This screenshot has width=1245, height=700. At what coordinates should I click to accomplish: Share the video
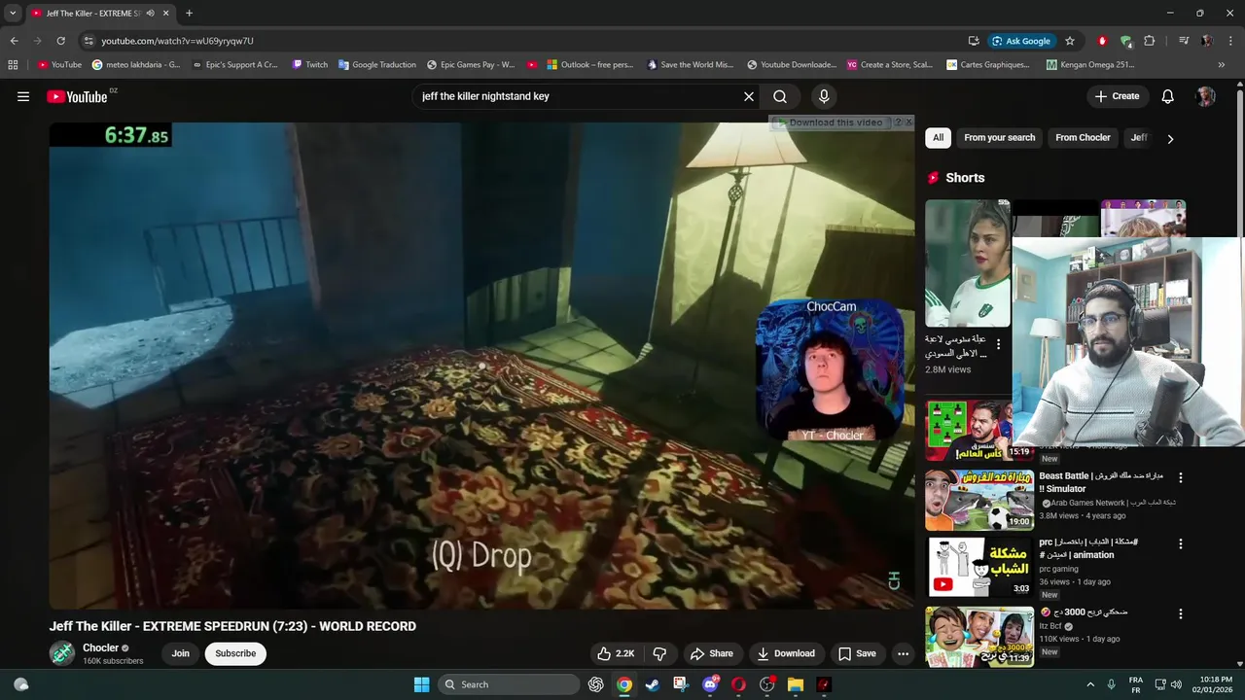711,653
